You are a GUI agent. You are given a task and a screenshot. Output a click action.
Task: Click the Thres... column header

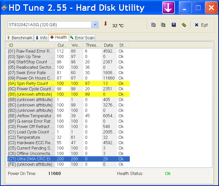(x=92, y=45)
